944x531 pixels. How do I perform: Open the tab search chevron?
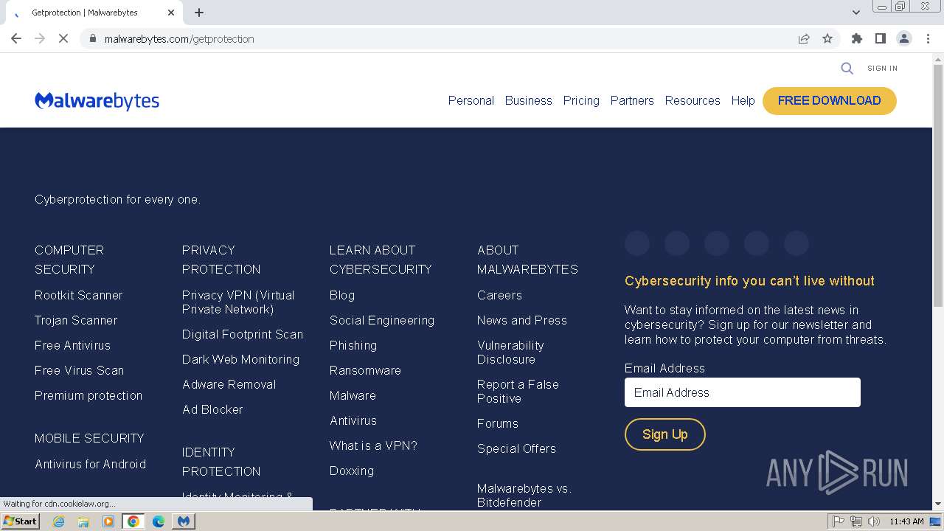[x=855, y=12]
